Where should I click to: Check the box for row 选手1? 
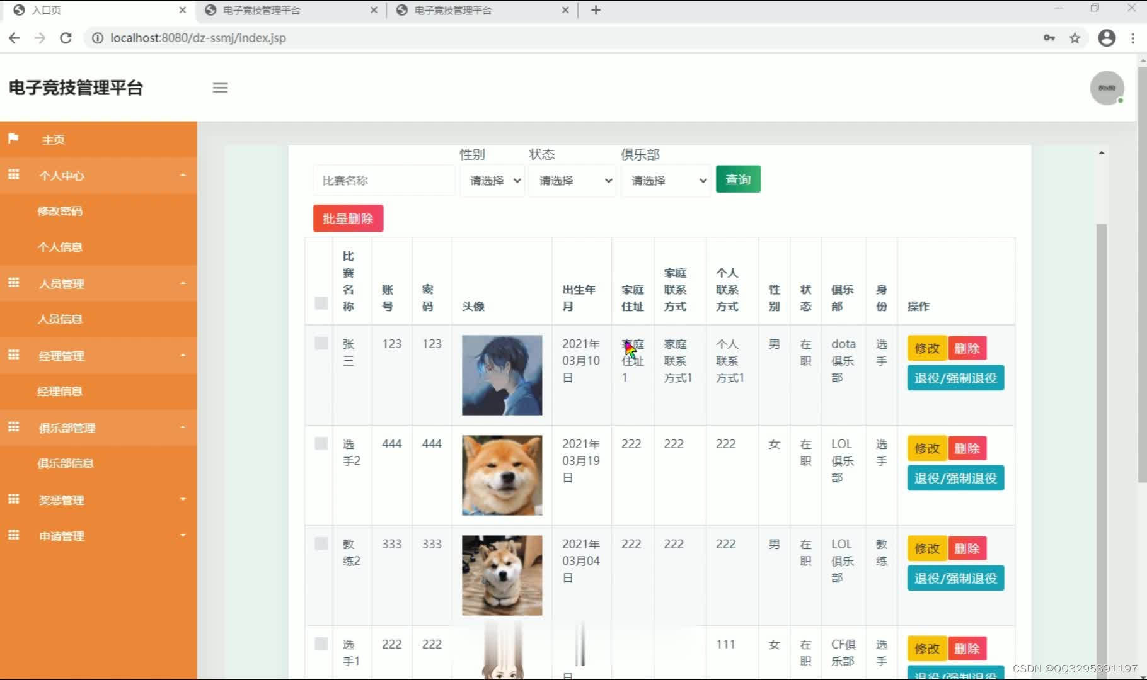pyautogui.click(x=321, y=643)
